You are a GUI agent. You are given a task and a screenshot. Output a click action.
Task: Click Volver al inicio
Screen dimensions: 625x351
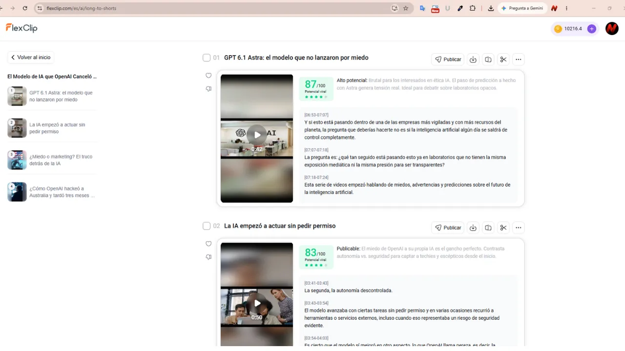pos(31,58)
